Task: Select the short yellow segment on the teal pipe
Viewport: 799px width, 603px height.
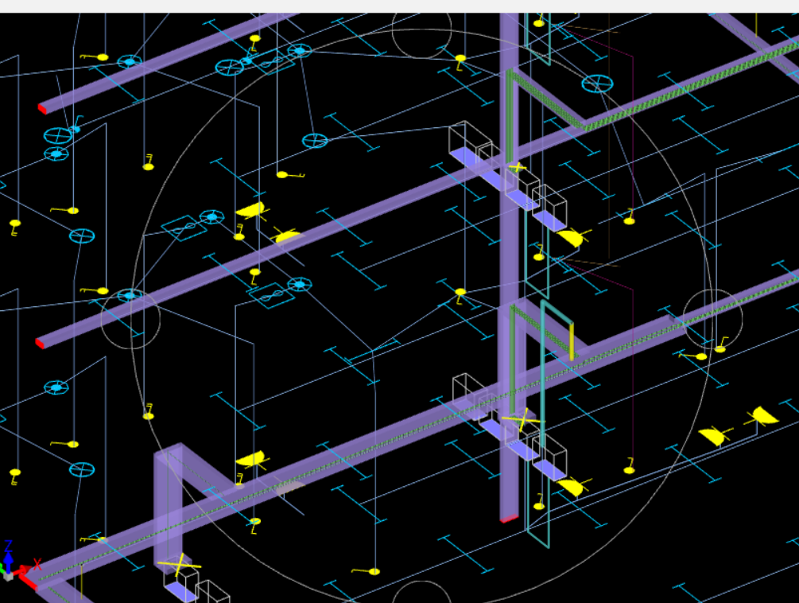Action: (x=572, y=341)
